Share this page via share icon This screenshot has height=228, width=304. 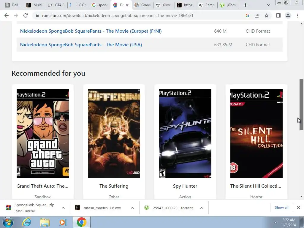point(257,15)
